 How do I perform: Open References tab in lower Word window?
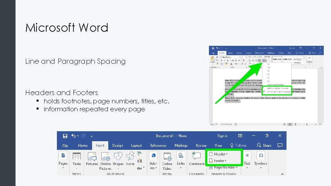coord(158,145)
